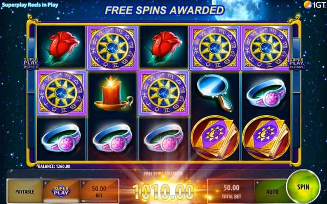Click the candle symbol on reel two
The image size is (327, 204).
113,93
